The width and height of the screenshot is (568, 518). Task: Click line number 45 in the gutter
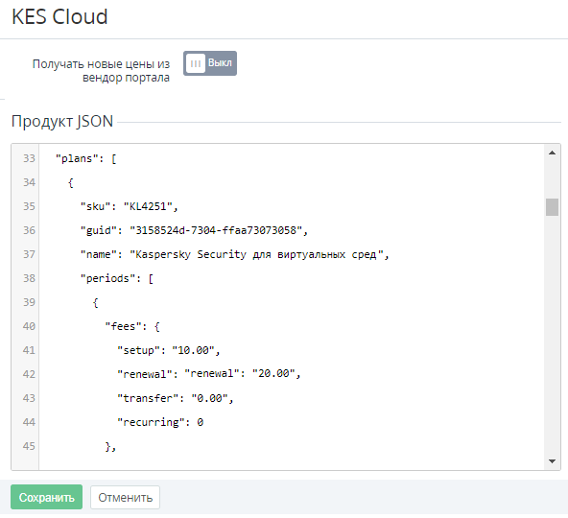[x=29, y=446]
